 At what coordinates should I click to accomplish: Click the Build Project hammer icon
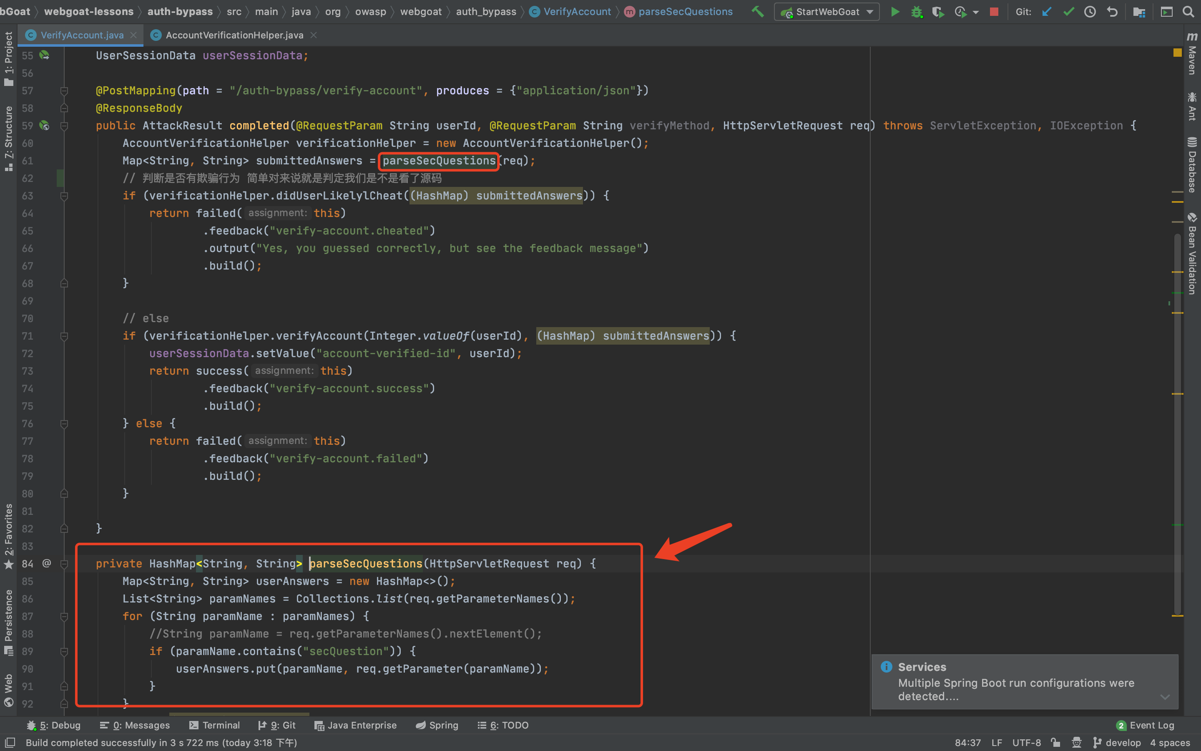click(757, 11)
